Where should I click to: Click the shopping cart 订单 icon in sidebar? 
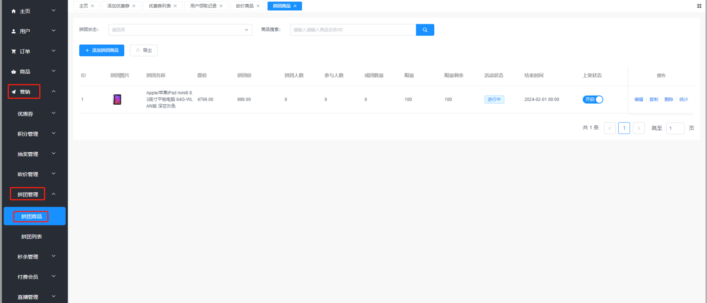[14, 51]
